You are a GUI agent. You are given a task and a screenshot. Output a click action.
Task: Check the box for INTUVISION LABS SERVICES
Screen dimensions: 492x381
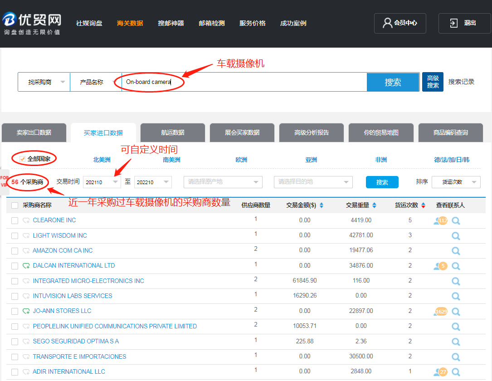(x=15, y=296)
